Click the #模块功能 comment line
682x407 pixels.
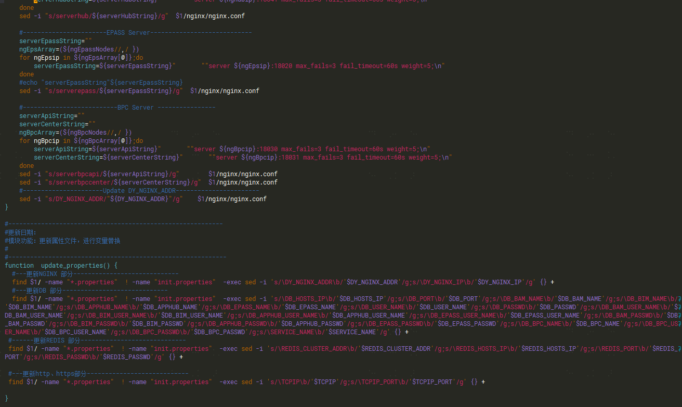pos(62,241)
